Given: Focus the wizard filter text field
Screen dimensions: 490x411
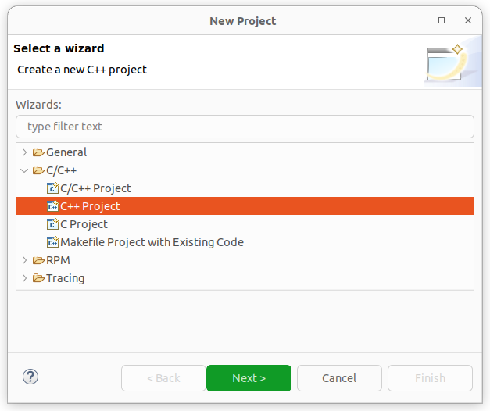Looking at the screenshot, I should pos(245,127).
